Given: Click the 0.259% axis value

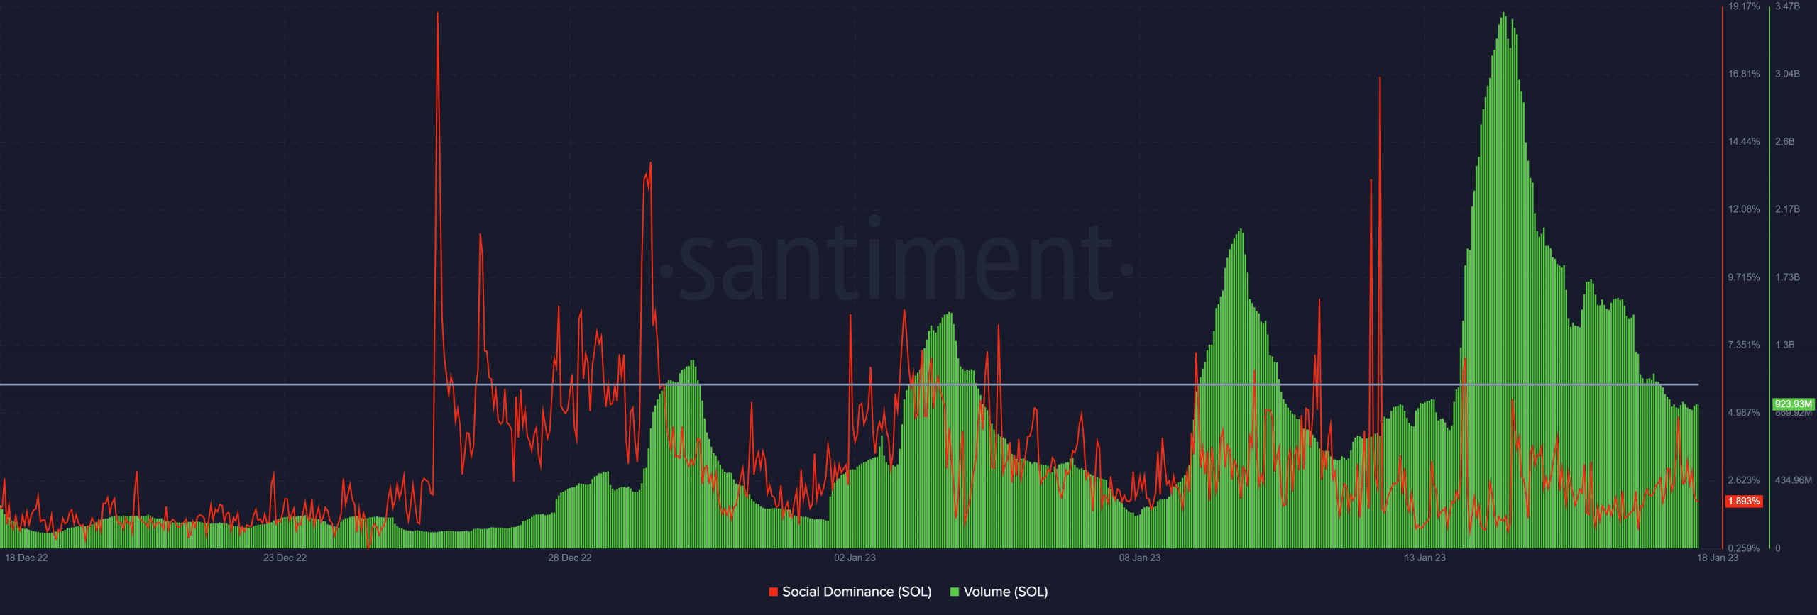Looking at the screenshot, I should click(1744, 548).
